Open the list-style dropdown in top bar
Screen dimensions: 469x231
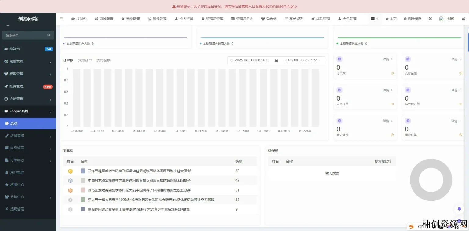coord(374,19)
